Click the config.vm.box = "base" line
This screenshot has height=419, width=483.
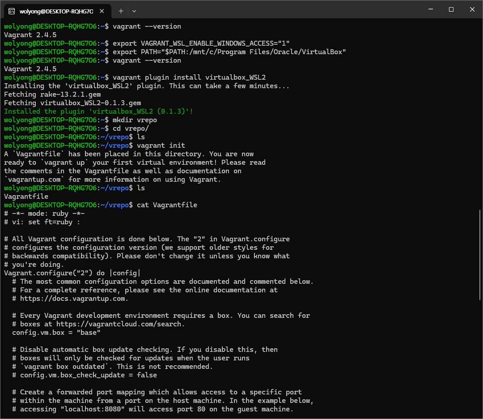point(56,333)
